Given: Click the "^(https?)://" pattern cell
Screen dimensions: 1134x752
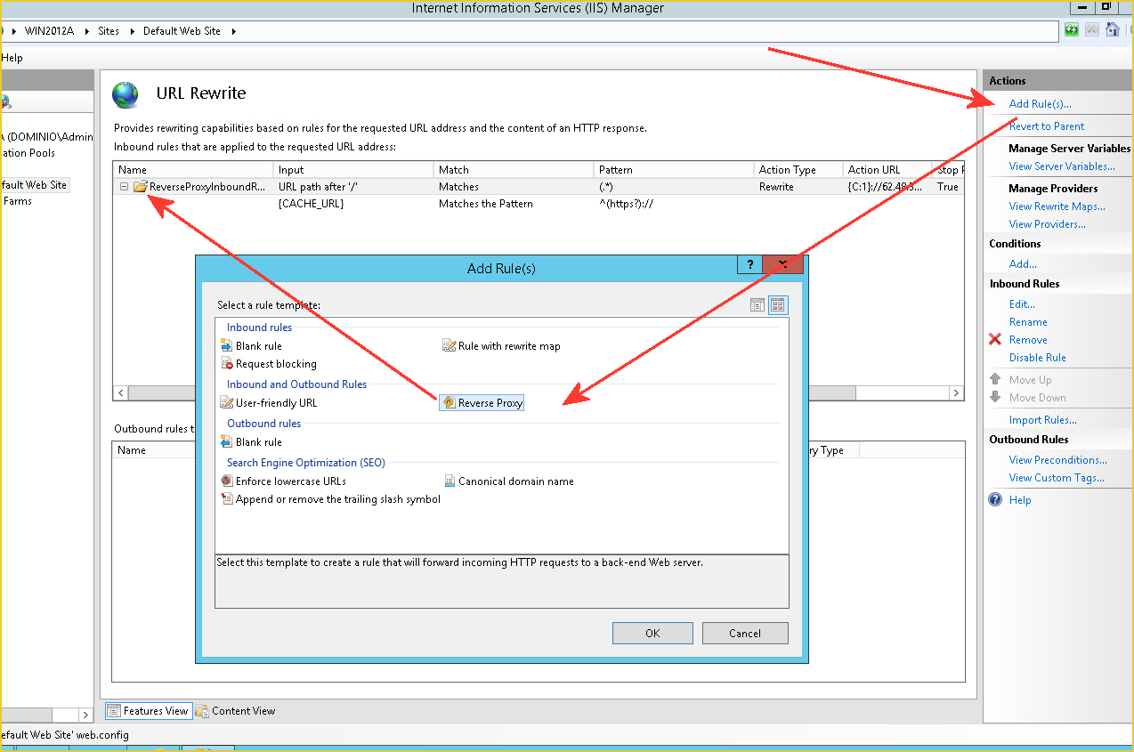Looking at the screenshot, I should point(628,204).
